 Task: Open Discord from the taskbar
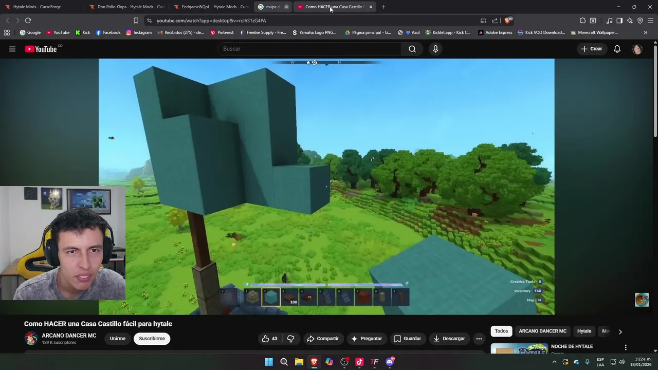(390, 362)
